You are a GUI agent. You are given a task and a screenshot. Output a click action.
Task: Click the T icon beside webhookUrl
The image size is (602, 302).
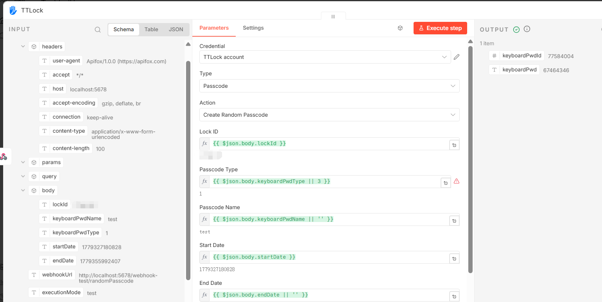34,275
